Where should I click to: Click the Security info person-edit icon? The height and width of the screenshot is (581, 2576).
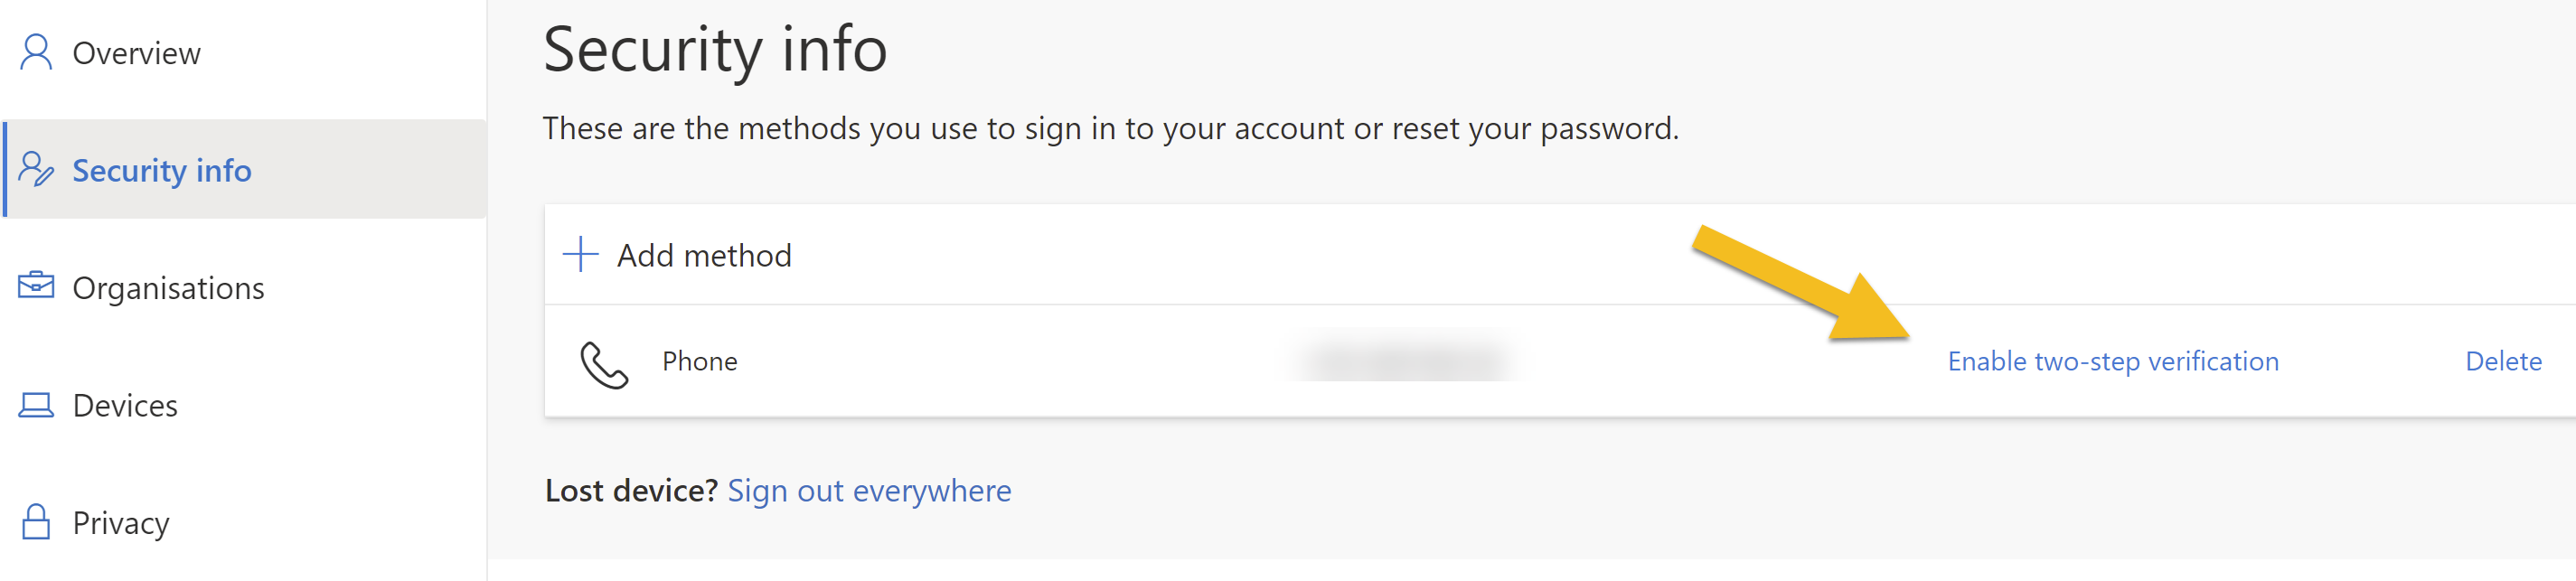pos(36,170)
